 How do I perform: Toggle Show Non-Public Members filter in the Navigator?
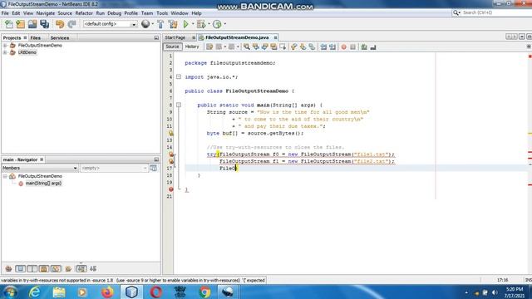tap(44, 269)
